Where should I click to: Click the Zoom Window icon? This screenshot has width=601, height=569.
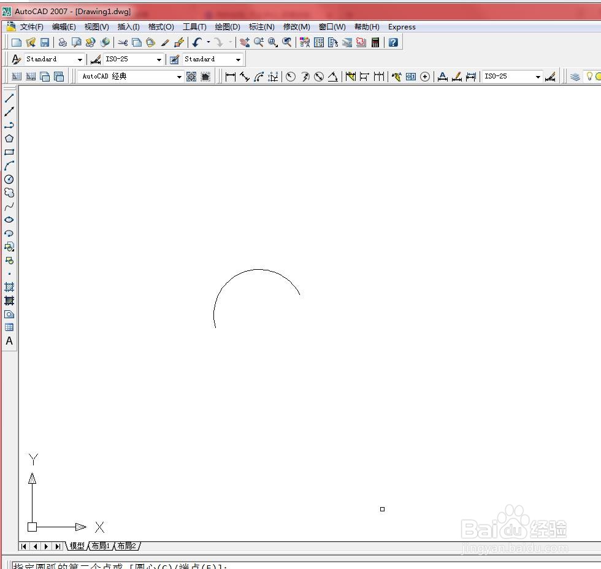[x=272, y=42]
